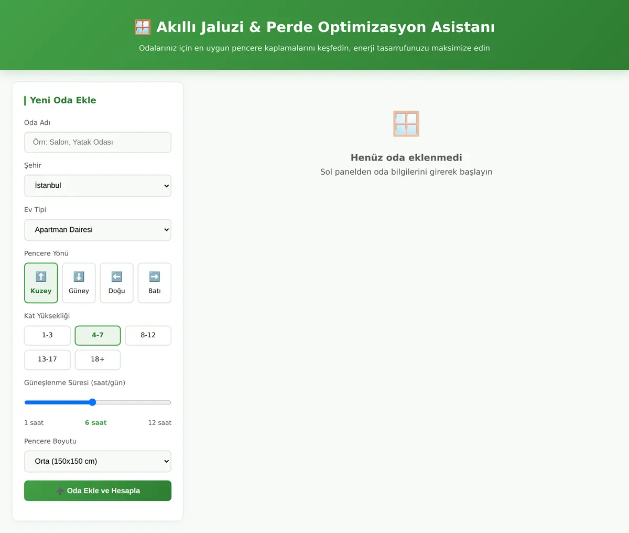Click the right arrow icon for Batı

coord(154,276)
